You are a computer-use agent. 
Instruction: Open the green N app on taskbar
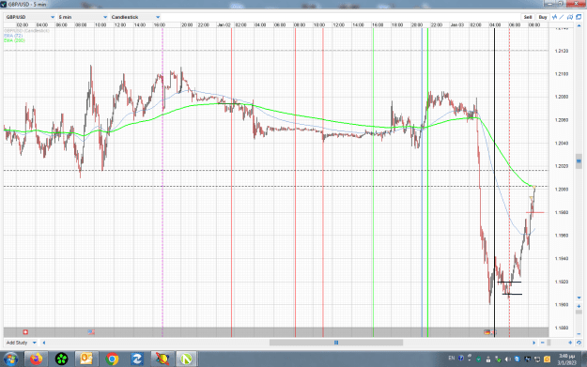[187, 359]
